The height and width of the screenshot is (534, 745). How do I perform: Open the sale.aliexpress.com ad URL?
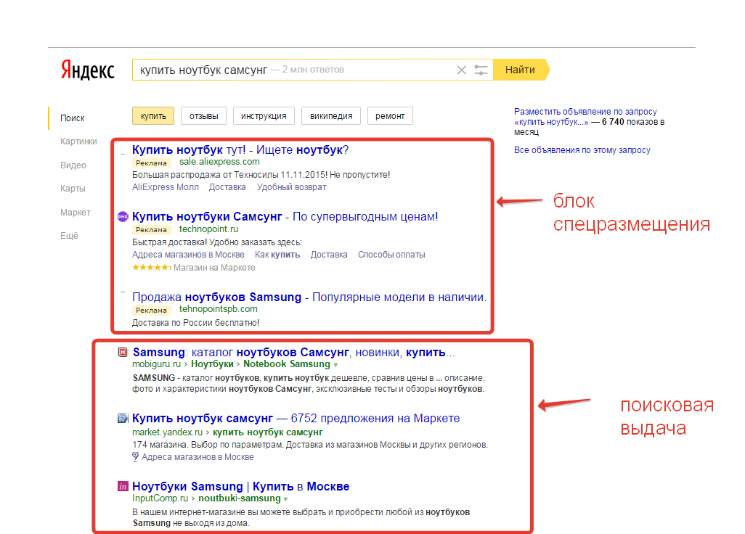click(x=219, y=162)
